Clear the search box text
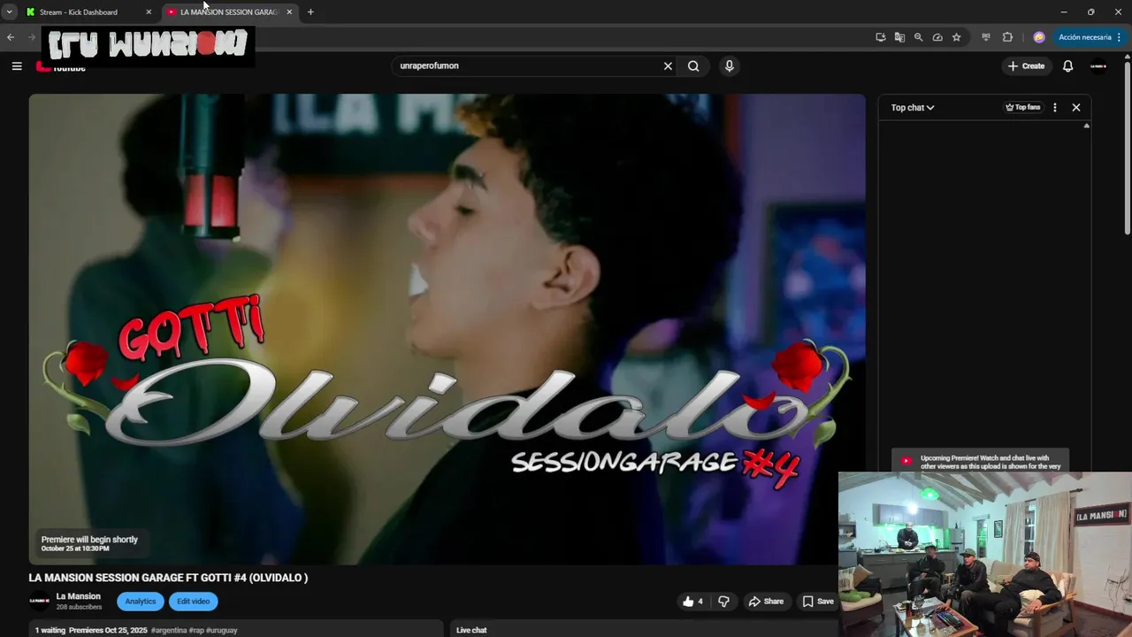The image size is (1132, 637). pyautogui.click(x=668, y=66)
